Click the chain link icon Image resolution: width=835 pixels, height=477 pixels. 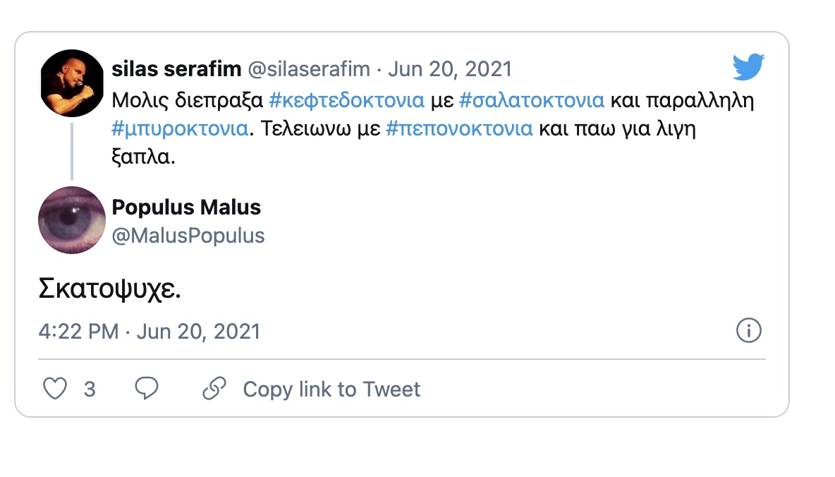214,388
